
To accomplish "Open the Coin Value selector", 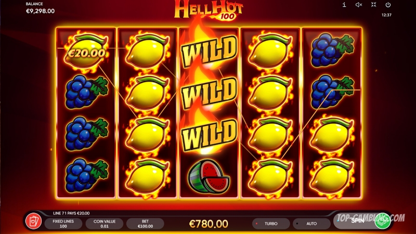I will tap(105, 224).
